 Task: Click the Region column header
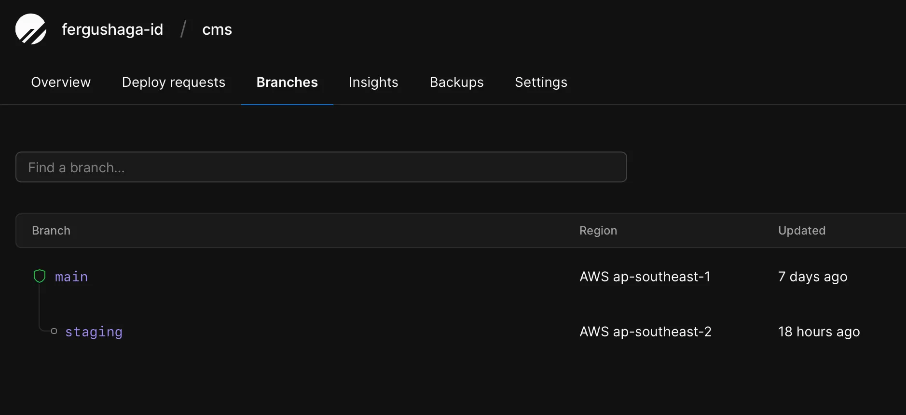point(598,231)
